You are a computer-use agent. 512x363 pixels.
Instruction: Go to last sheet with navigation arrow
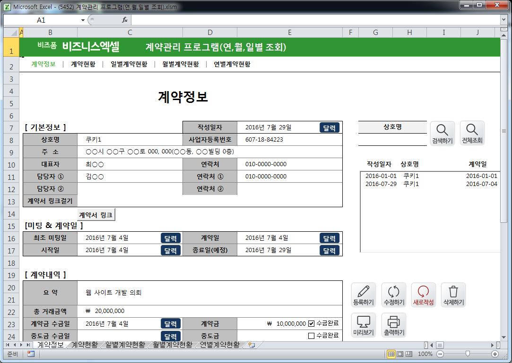coord(28,345)
